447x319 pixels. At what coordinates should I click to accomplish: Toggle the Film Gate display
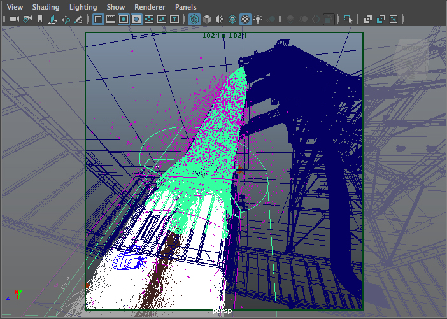111,19
